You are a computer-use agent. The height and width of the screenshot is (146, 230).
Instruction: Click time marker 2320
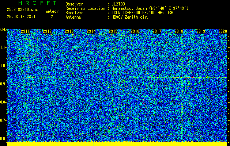point(223,31)
